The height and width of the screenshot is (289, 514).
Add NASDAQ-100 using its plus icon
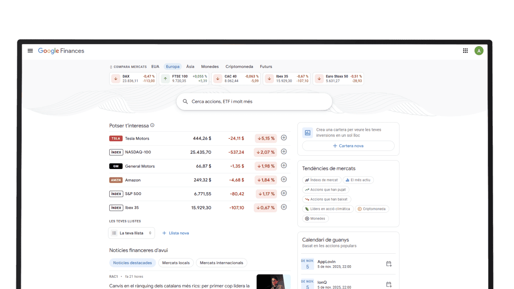click(x=284, y=152)
